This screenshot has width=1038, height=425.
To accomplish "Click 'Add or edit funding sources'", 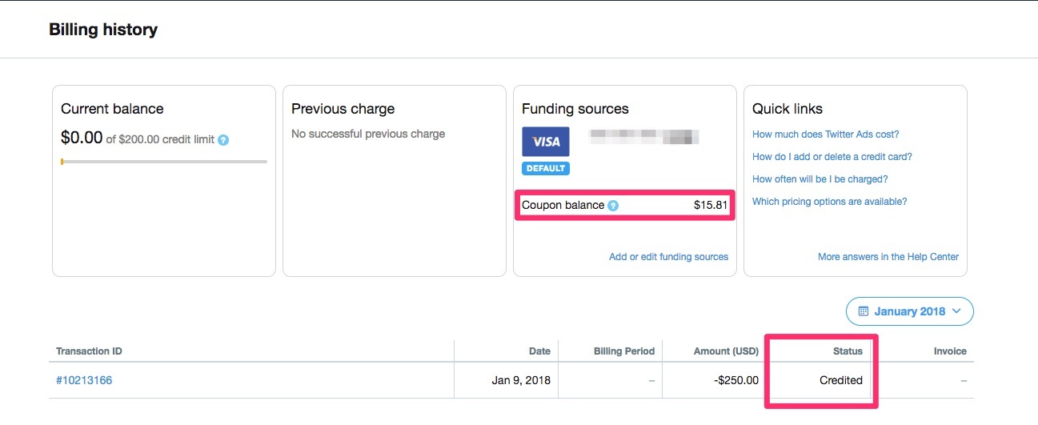I will [668, 257].
